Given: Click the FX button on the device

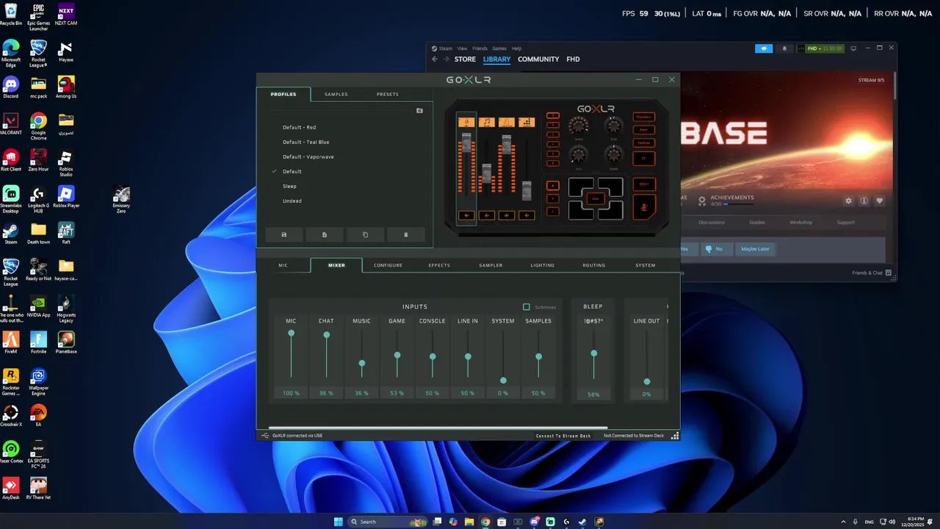Looking at the screenshot, I should coord(644,159).
